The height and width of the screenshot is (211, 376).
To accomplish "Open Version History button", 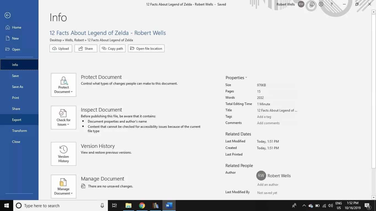I will [x=64, y=154].
